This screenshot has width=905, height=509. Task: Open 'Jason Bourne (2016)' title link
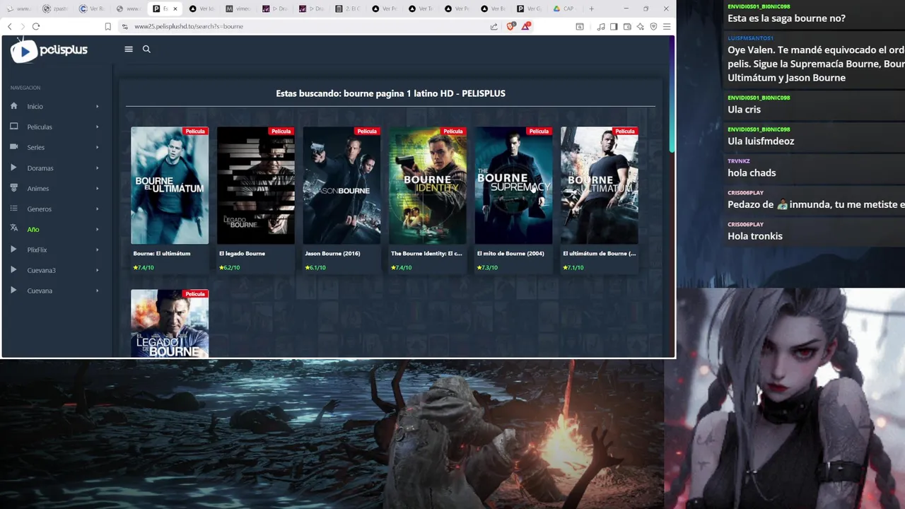click(332, 253)
